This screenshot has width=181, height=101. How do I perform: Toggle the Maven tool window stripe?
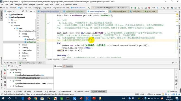tap(180, 40)
